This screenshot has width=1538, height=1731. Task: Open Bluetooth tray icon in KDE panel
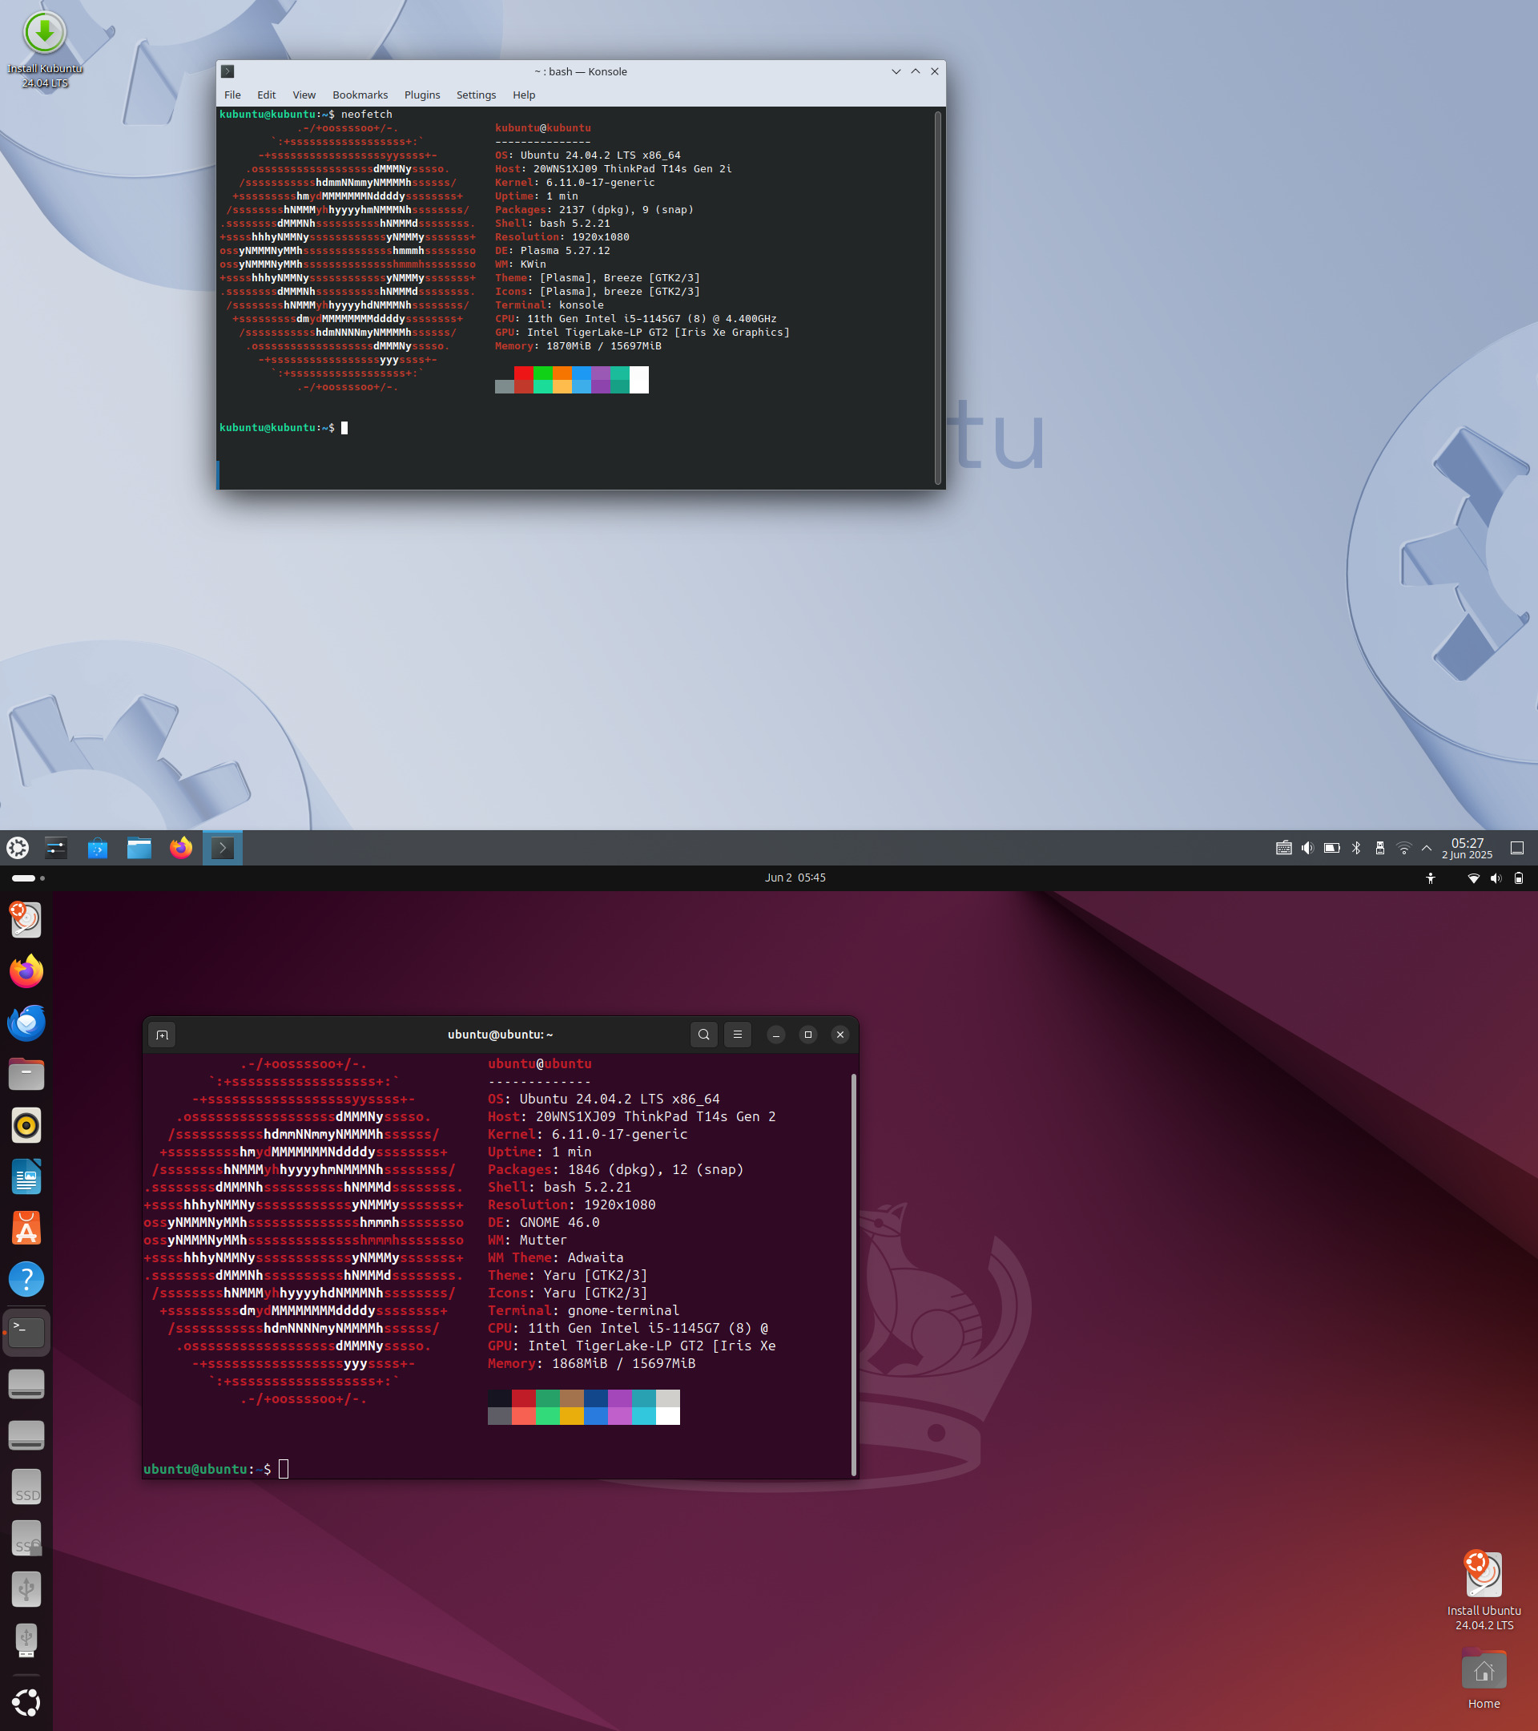click(1356, 848)
